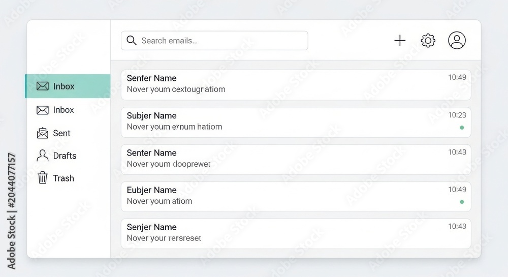
Task: Click envelope icon of highlighted Inbox
Action: (x=43, y=86)
